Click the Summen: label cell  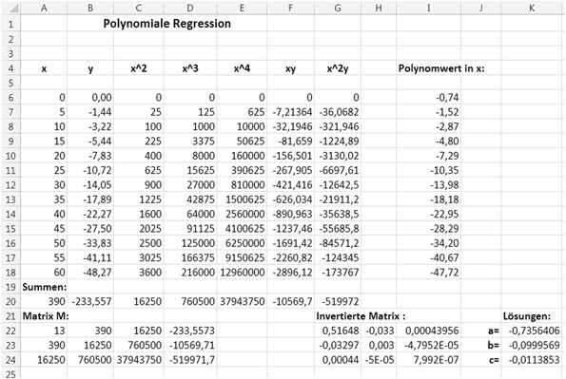44,287
